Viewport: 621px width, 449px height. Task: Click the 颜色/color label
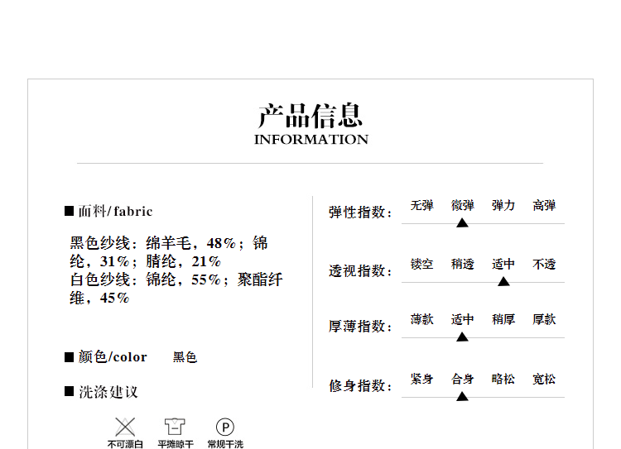(x=113, y=357)
